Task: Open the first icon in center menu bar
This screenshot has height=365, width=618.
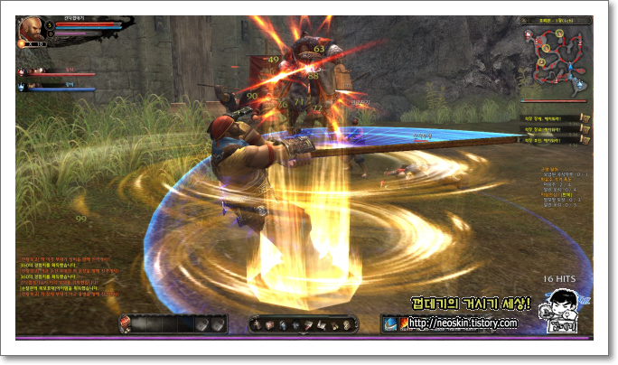Action: point(257,325)
